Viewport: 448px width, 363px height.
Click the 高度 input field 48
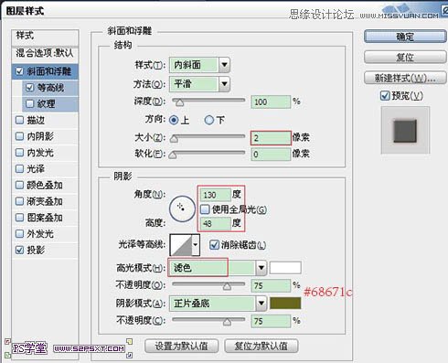215,223
